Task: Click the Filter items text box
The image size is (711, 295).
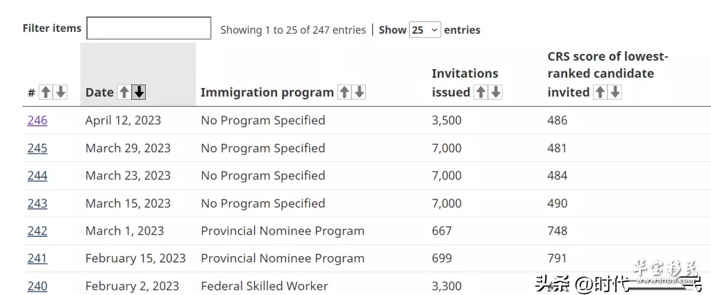Action: [149, 28]
